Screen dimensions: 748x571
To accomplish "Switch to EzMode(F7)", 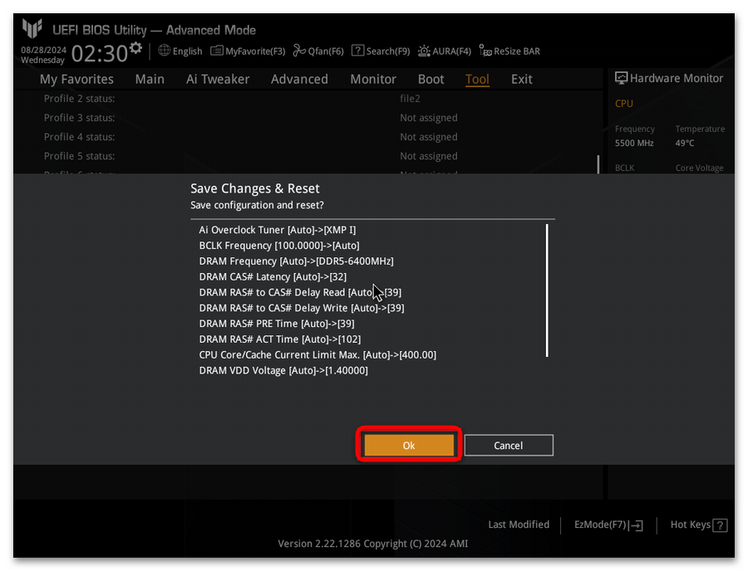I will [x=608, y=525].
